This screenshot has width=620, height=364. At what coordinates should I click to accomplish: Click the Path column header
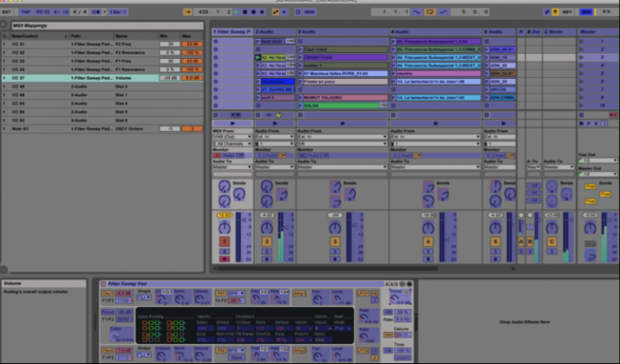click(x=92, y=36)
